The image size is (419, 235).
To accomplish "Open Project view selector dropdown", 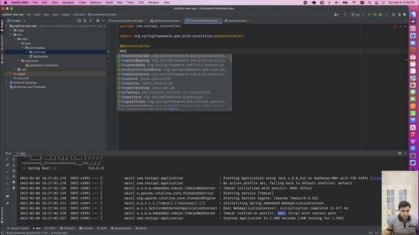I will coord(16,20).
